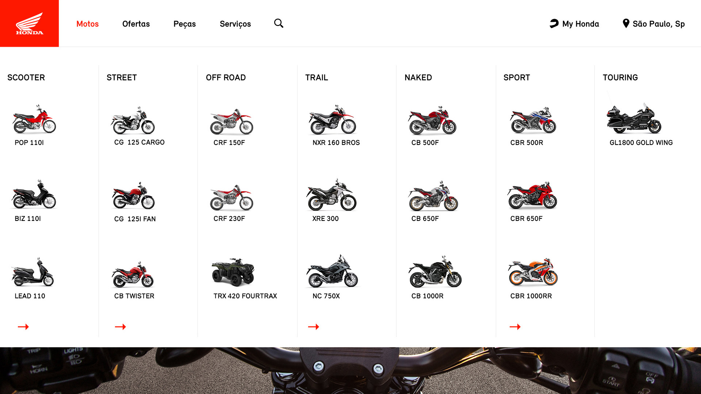
Task: Open the Motos menu
Action: tap(88, 24)
